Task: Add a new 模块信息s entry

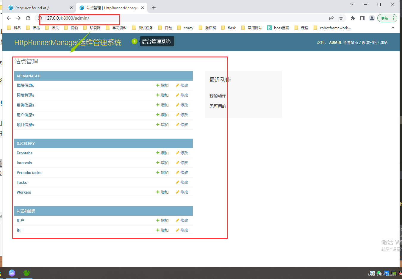Action: 162,85
